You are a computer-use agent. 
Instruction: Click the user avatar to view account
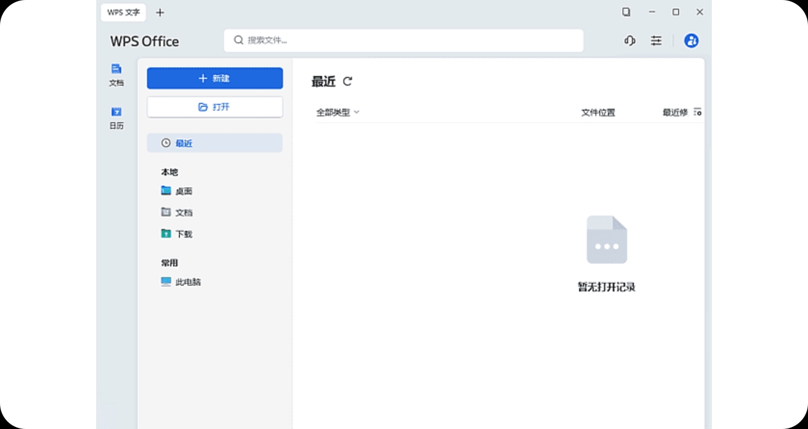[691, 40]
